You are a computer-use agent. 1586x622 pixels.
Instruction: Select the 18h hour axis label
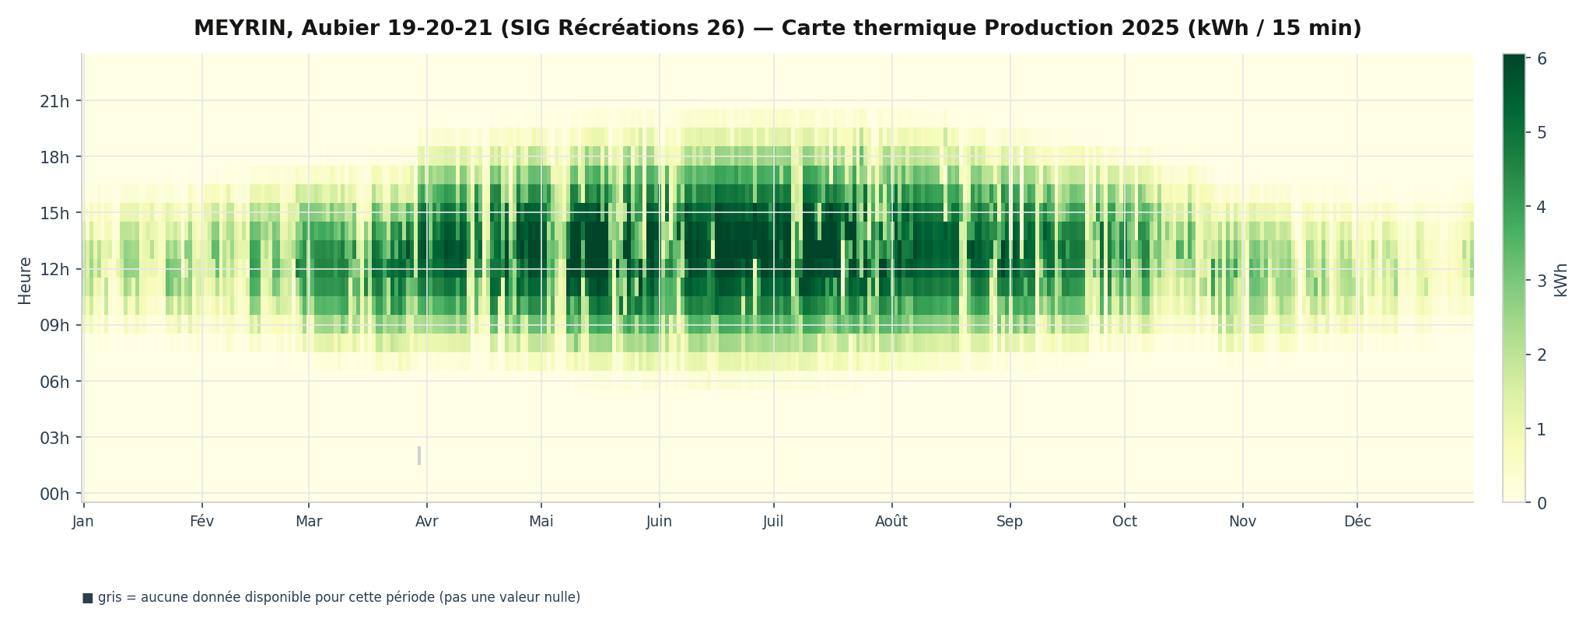click(54, 157)
